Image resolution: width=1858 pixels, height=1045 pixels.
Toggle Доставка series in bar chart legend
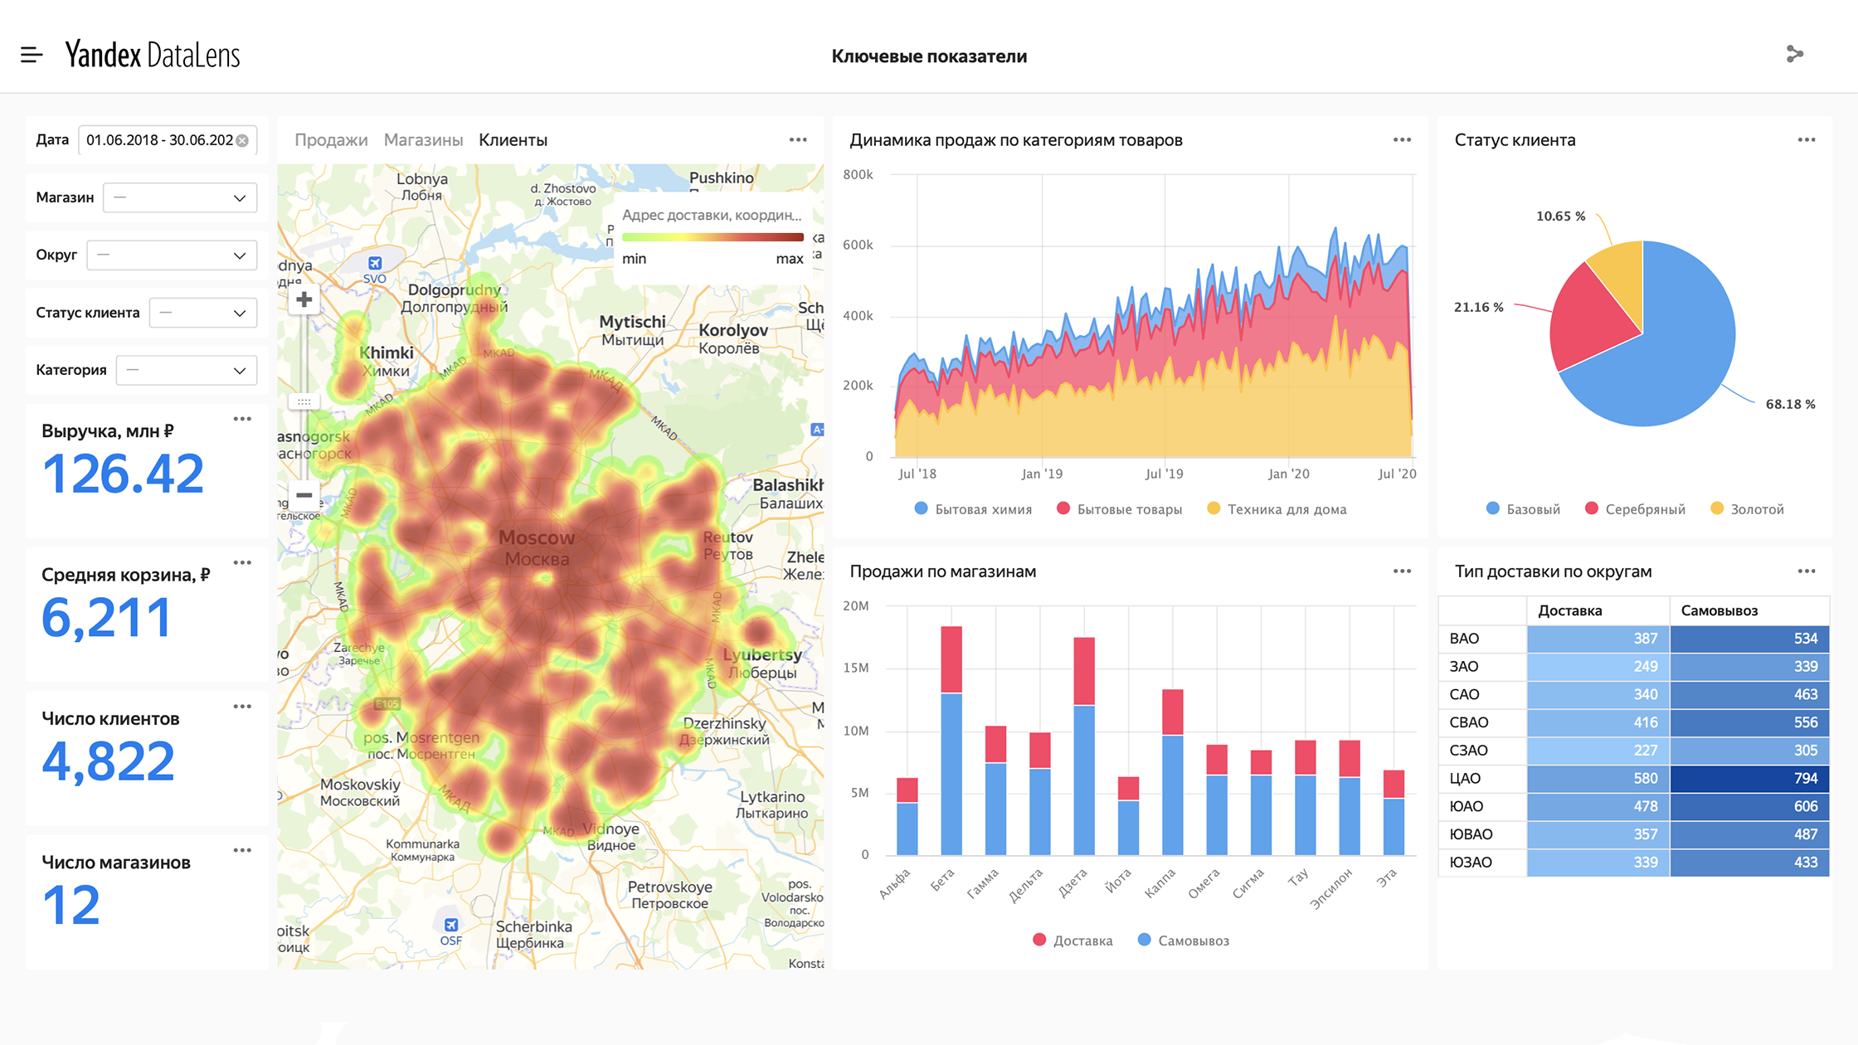[x=1072, y=941]
